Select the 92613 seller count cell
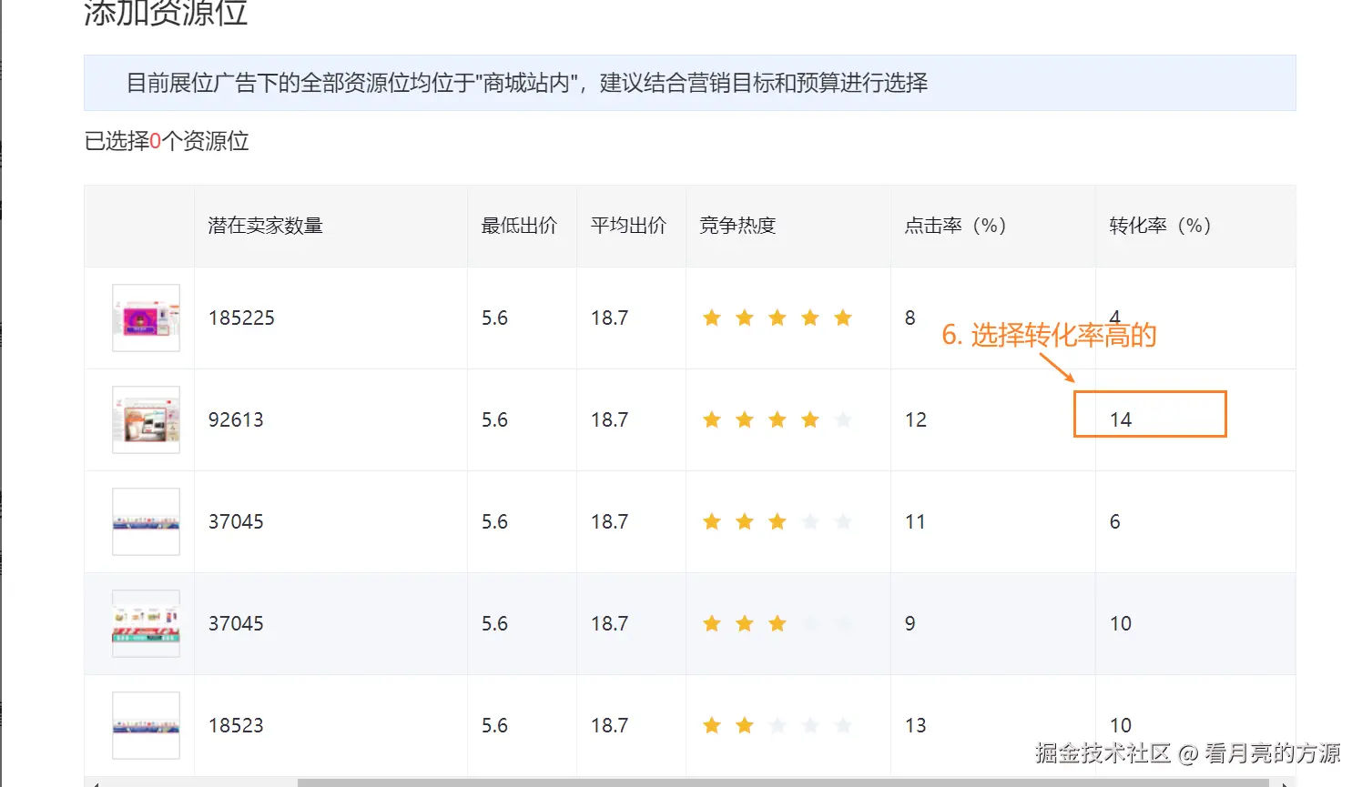 pos(236,419)
